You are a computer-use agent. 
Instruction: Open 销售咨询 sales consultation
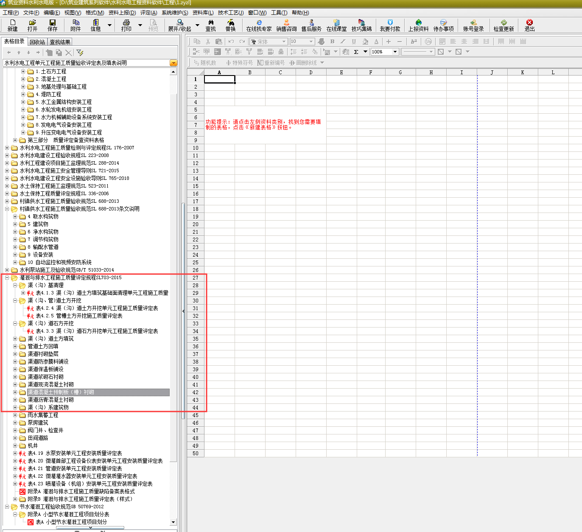tap(286, 25)
